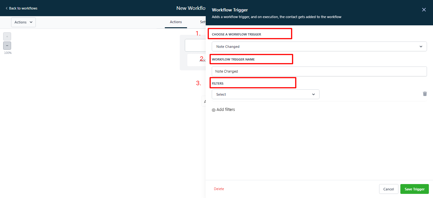Expand the Filters Select dropdown

point(265,94)
